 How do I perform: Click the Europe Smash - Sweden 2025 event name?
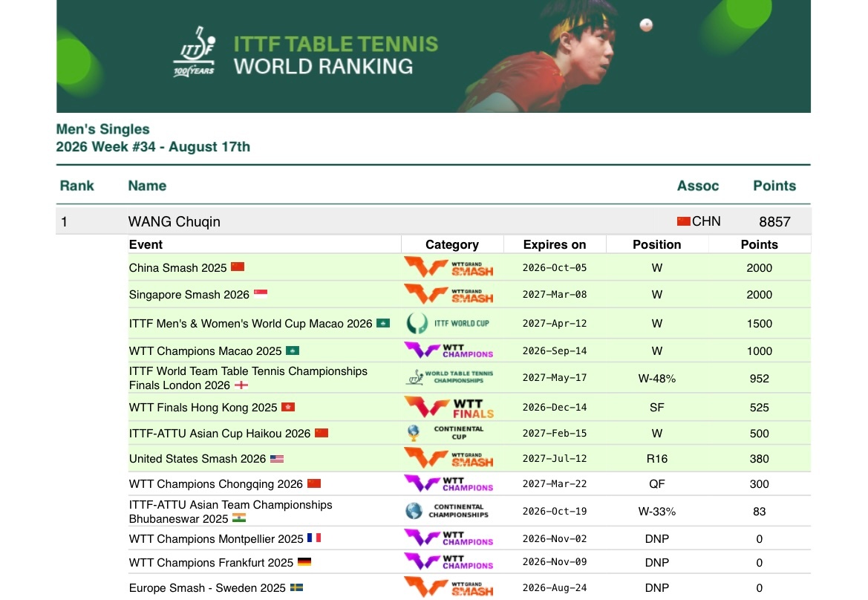[207, 588]
